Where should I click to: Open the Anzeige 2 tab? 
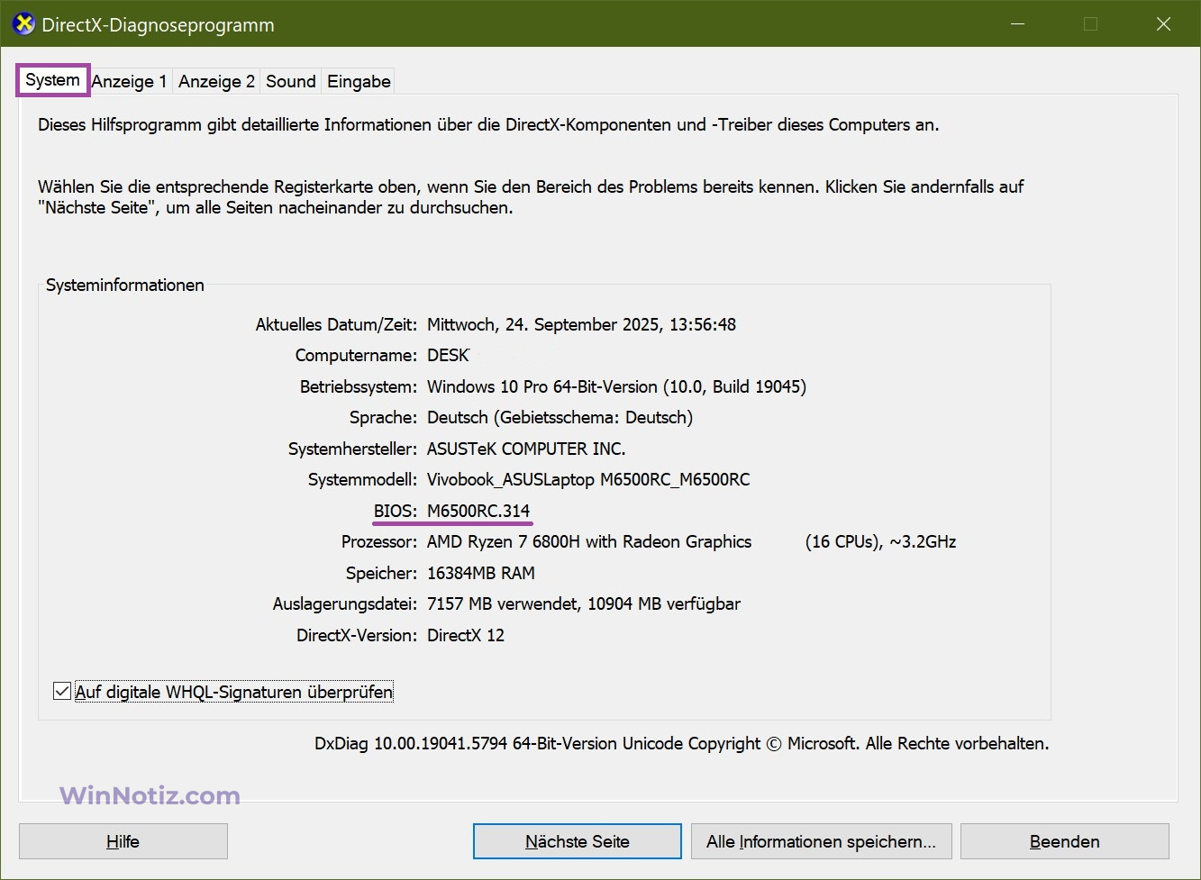click(x=216, y=81)
